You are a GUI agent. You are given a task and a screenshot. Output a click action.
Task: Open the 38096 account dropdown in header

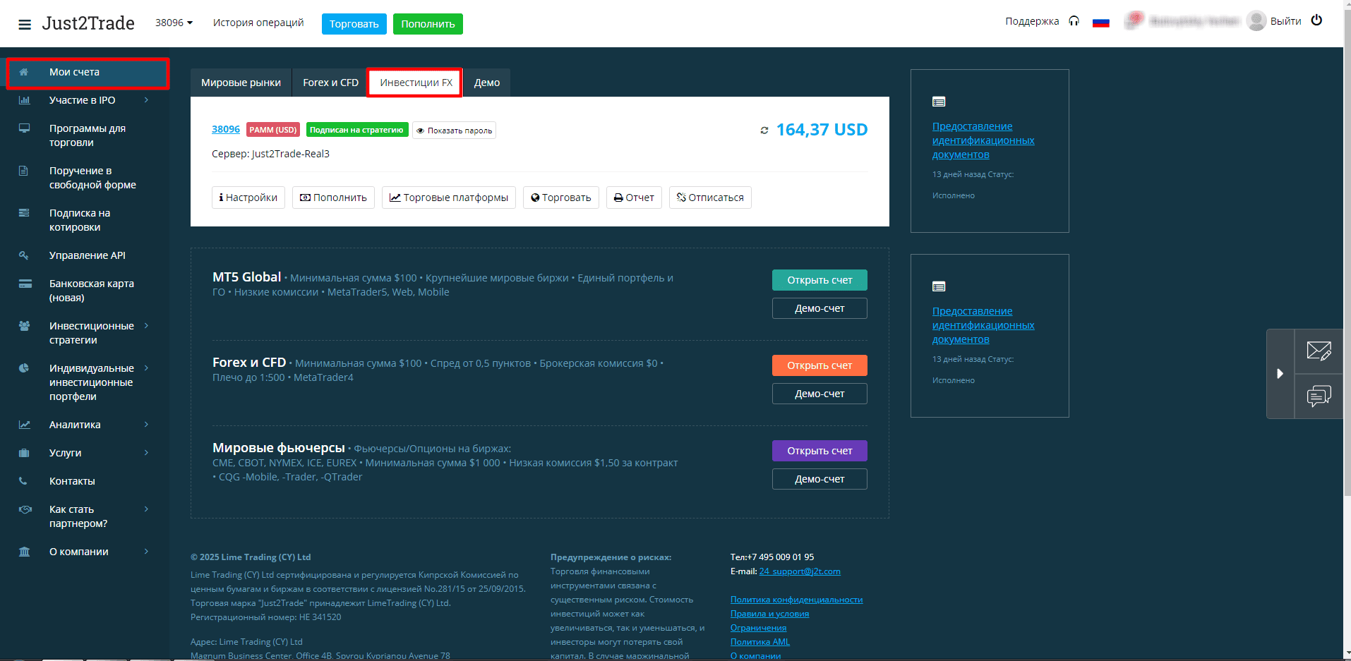(174, 23)
